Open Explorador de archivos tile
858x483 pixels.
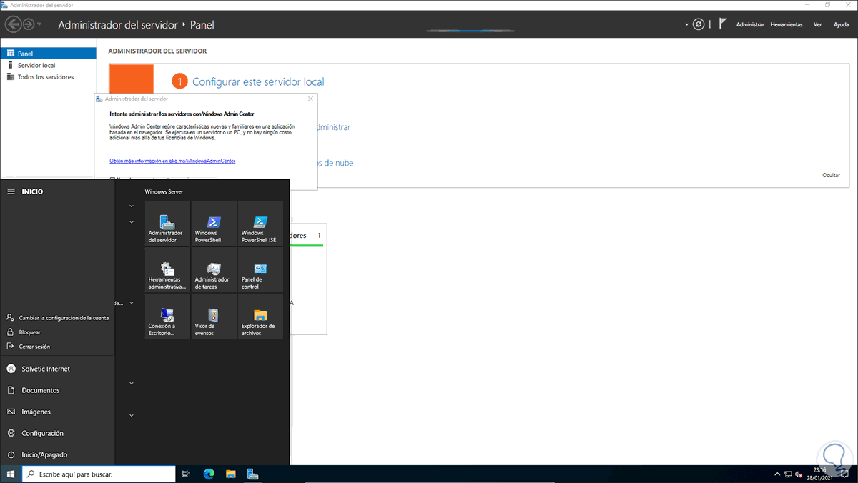click(260, 317)
